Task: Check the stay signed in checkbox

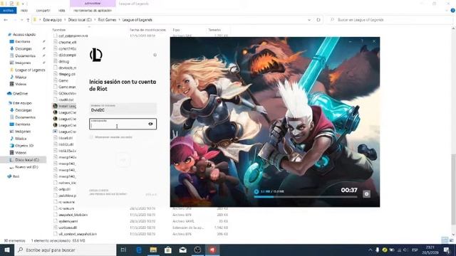Action: click(x=91, y=137)
